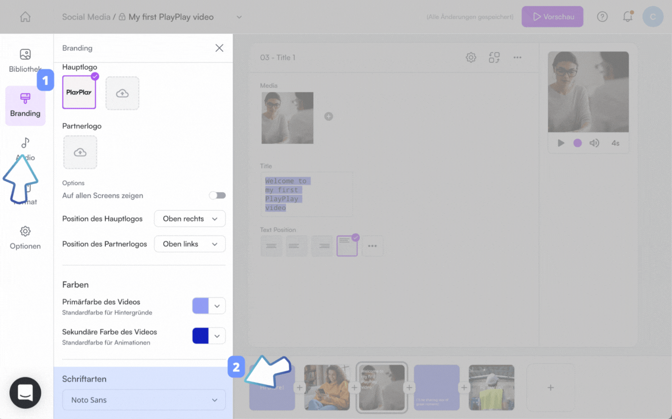Toggle preview sound speaker icon

coord(594,143)
